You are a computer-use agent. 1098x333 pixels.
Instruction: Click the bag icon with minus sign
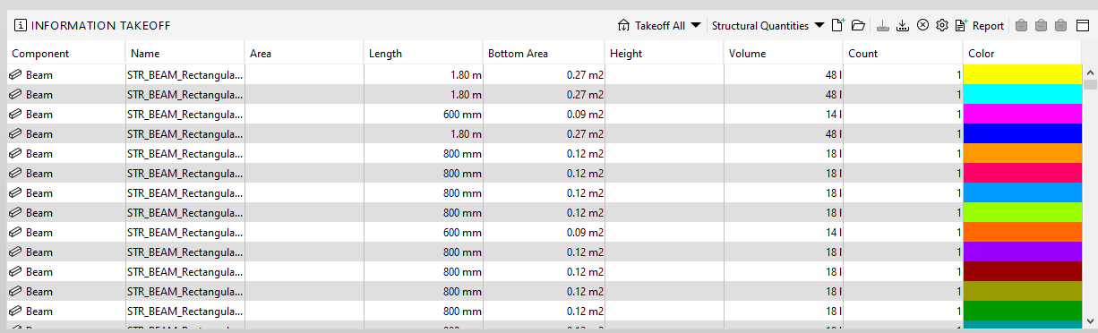click(x=1041, y=25)
